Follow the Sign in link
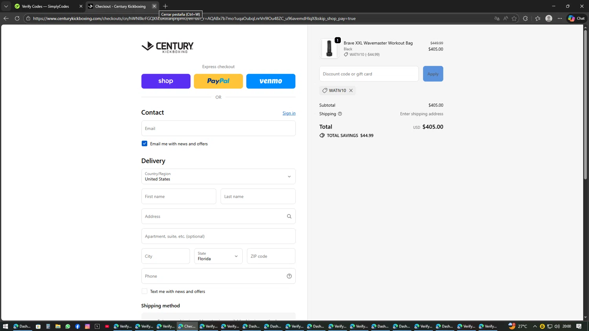 click(289, 113)
